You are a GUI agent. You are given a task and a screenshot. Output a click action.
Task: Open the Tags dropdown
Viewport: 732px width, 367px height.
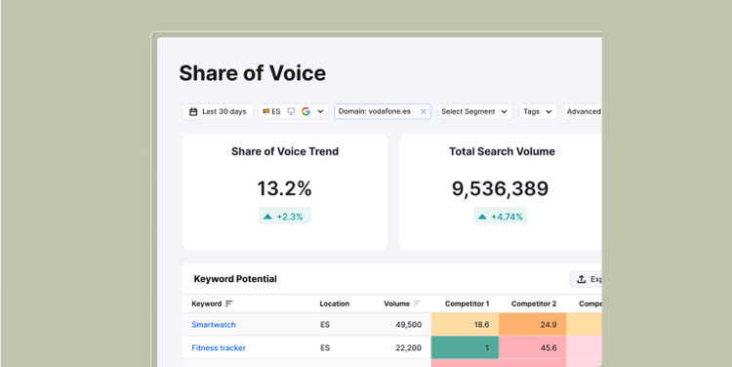click(538, 111)
